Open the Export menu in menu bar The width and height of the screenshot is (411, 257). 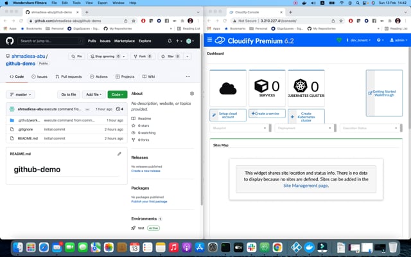tap(103, 3)
